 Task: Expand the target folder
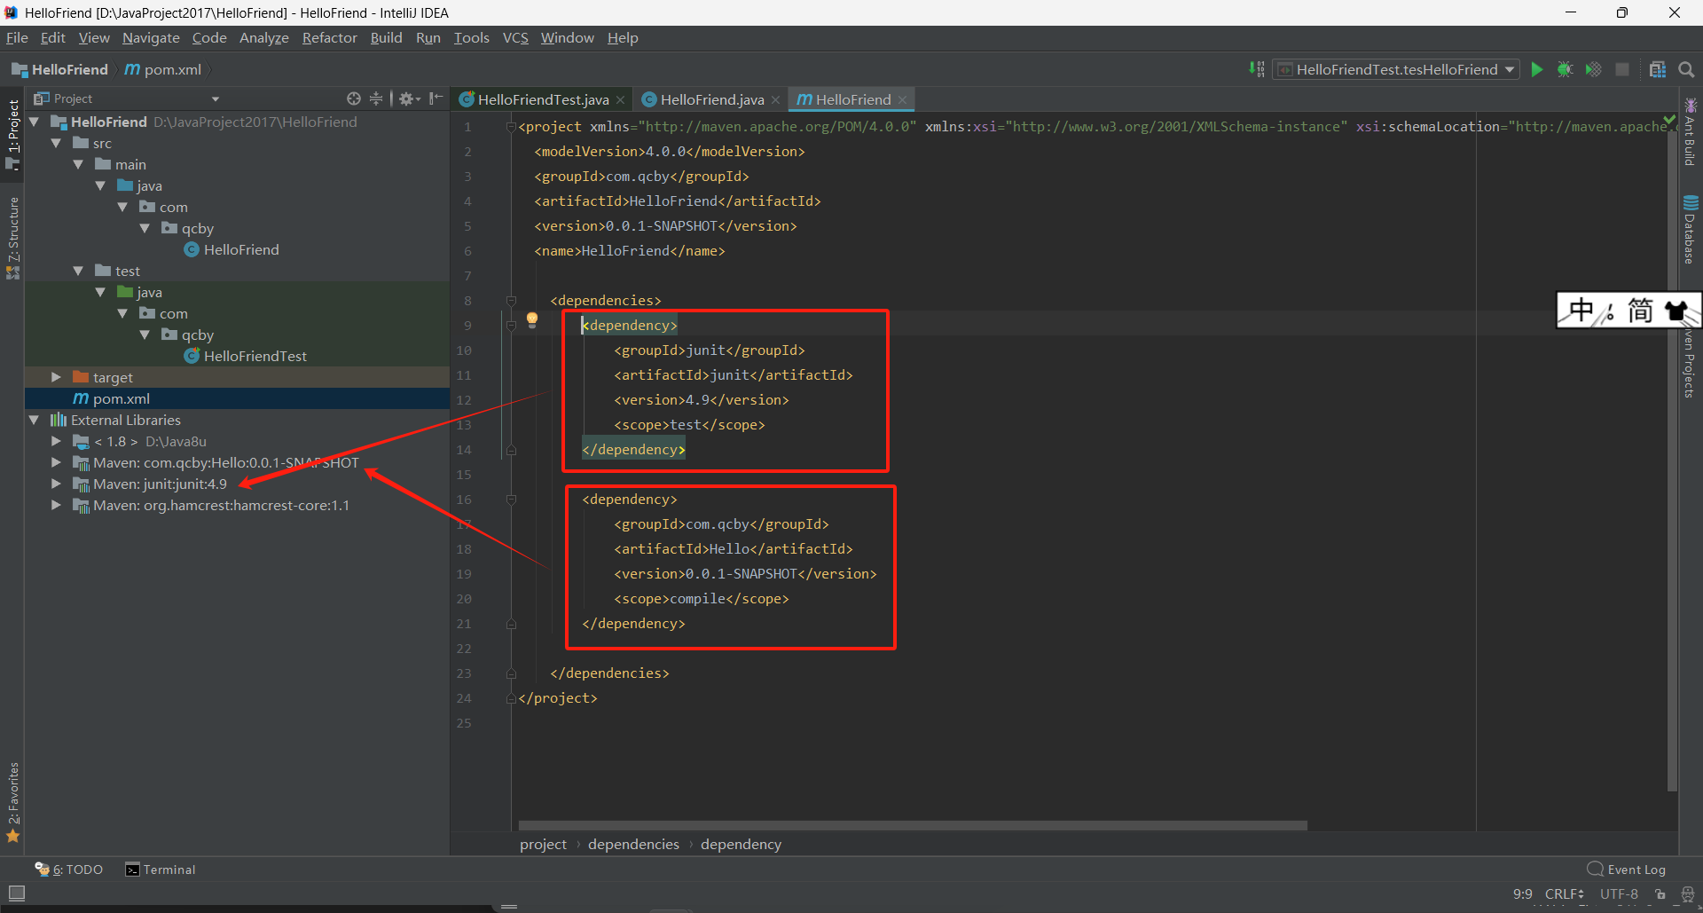56,377
